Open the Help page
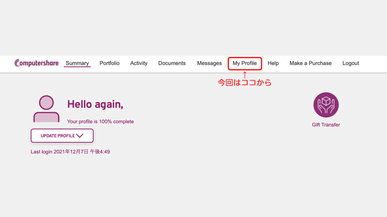The width and height of the screenshot is (387, 217). 273,63
